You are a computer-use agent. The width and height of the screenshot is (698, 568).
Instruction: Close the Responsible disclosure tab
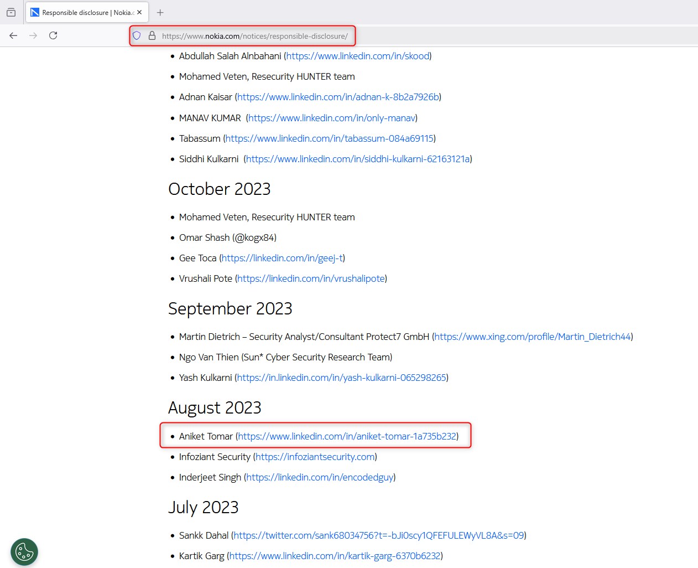tap(139, 12)
